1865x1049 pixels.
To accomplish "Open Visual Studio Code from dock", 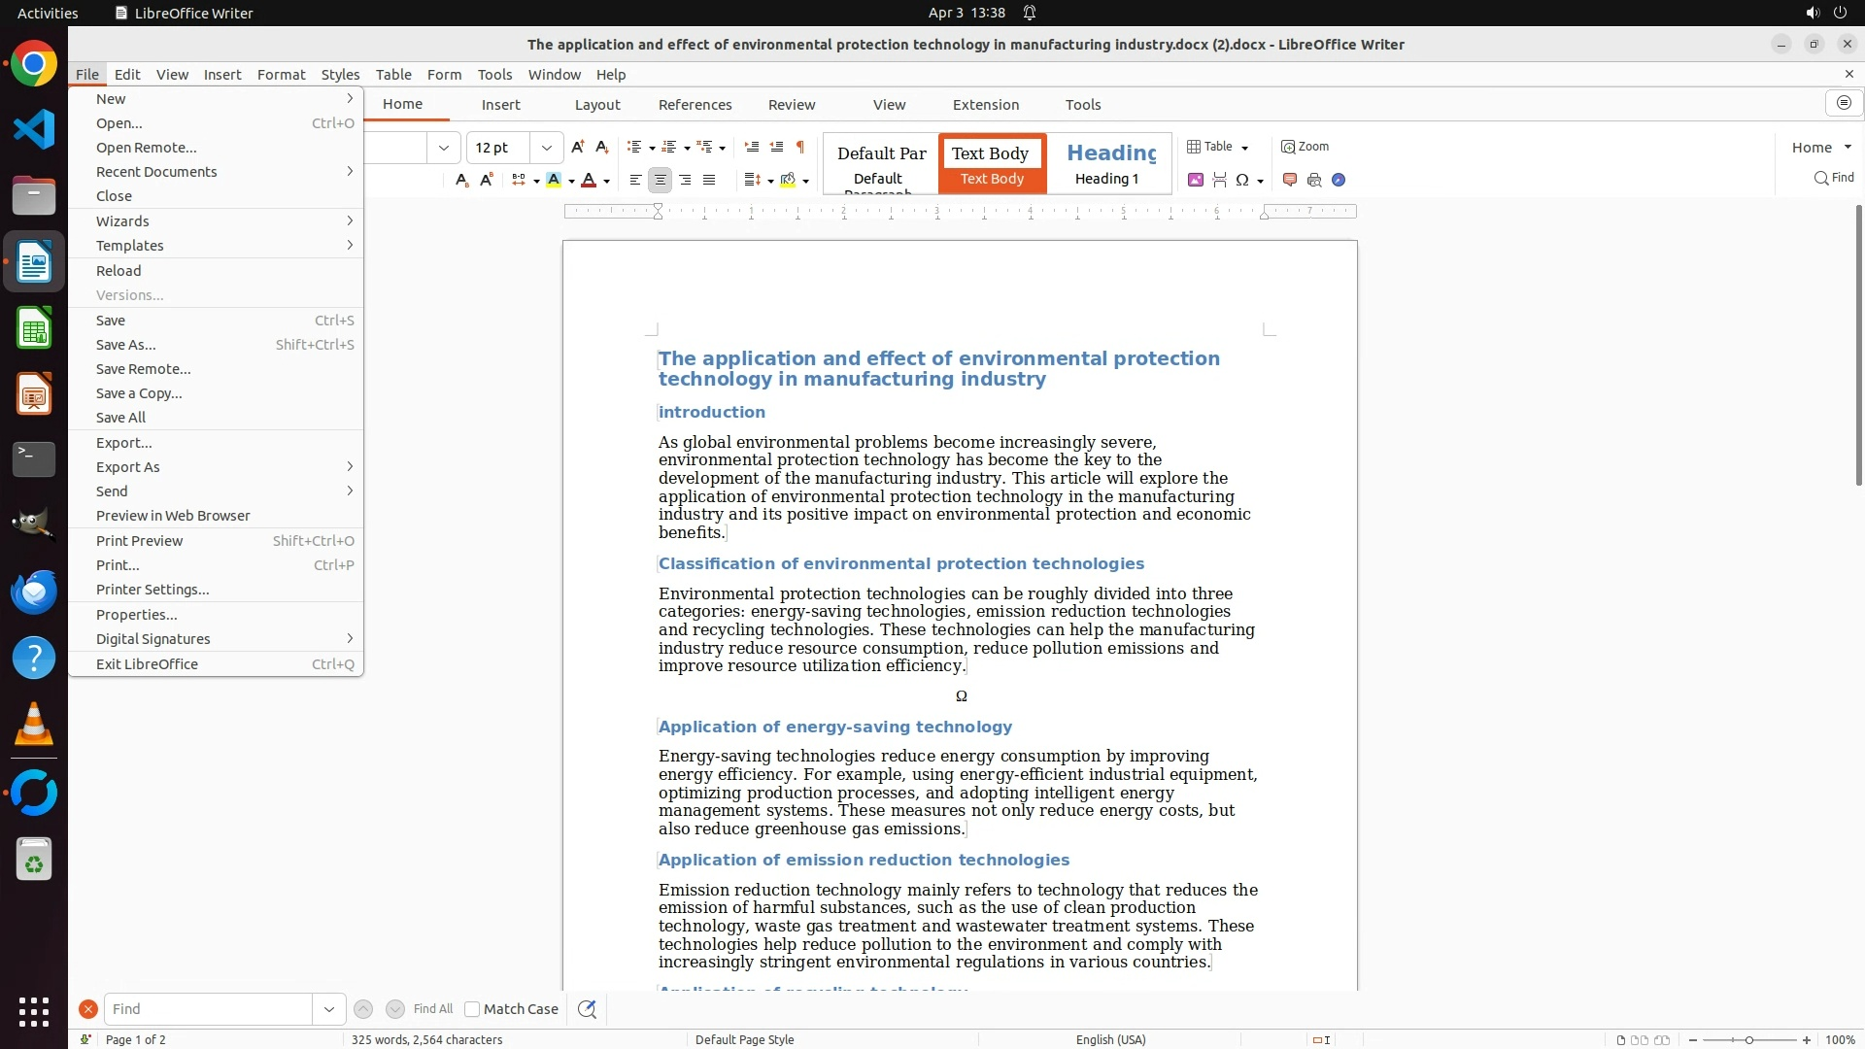I will click(34, 129).
